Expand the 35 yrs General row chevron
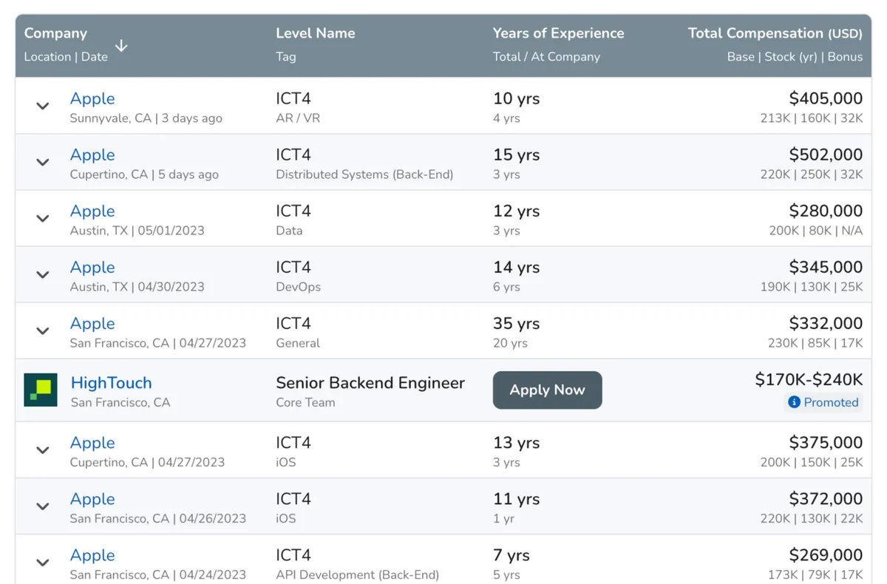The width and height of the screenshot is (887, 584). (x=43, y=331)
